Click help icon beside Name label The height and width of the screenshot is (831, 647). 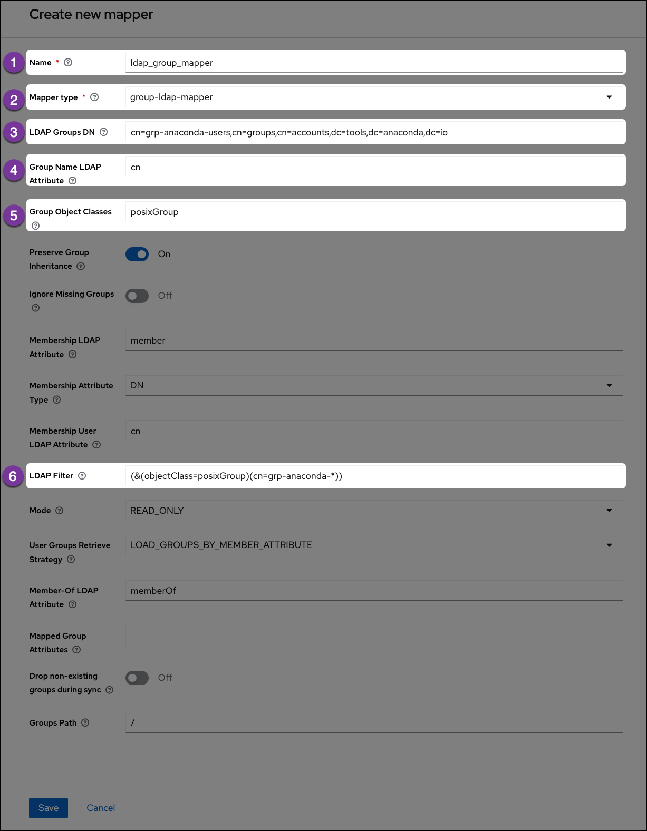[x=68, y=62]
